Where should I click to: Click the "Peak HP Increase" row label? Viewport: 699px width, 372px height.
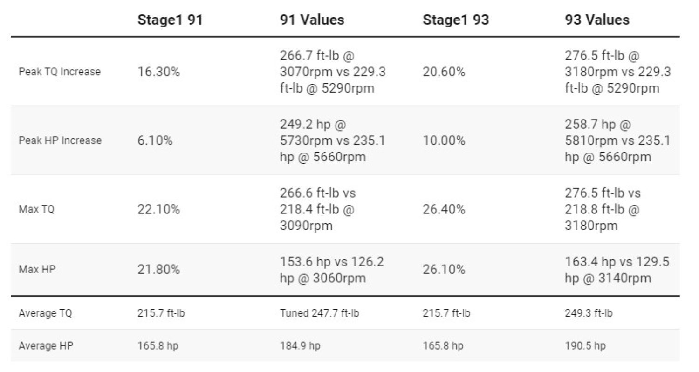tap(60, 140)
